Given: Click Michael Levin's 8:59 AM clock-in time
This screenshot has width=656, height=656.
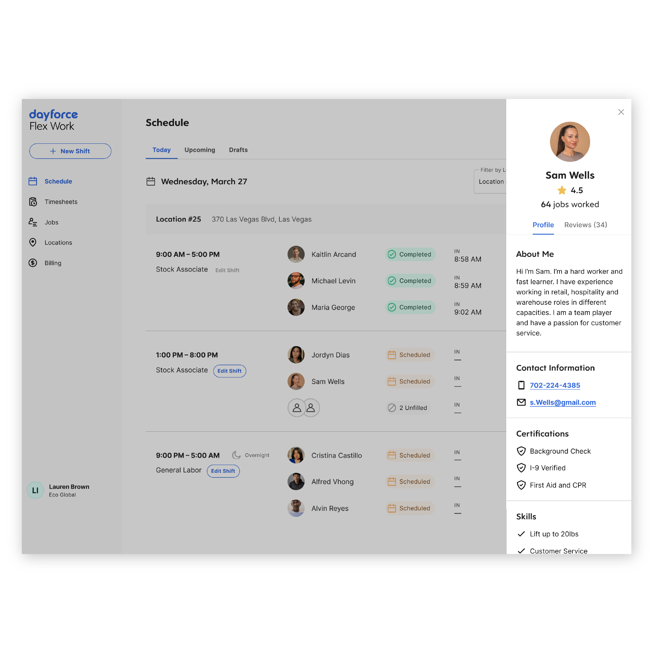Looking at the screenshot, I should coord(468,286).
